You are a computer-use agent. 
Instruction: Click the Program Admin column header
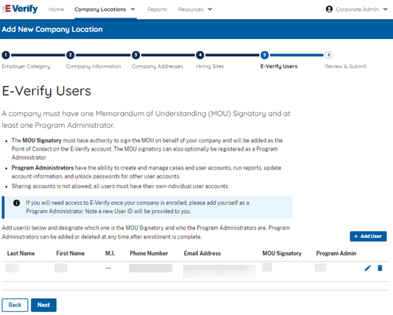point(336,253)
